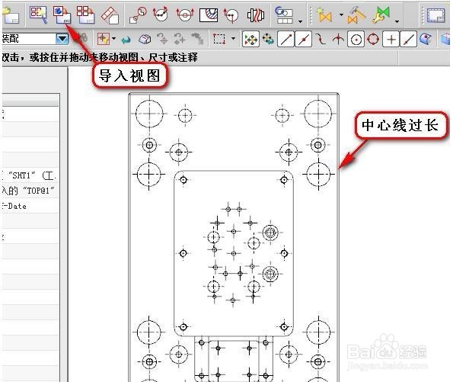
Task: Select the Standard Views layout tool
Action: (x=85, y=14)
